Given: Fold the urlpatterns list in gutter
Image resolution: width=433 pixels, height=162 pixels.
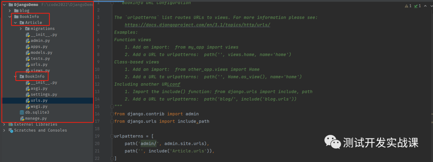Looking at the screenshot, I should click(x=112, y=136).
